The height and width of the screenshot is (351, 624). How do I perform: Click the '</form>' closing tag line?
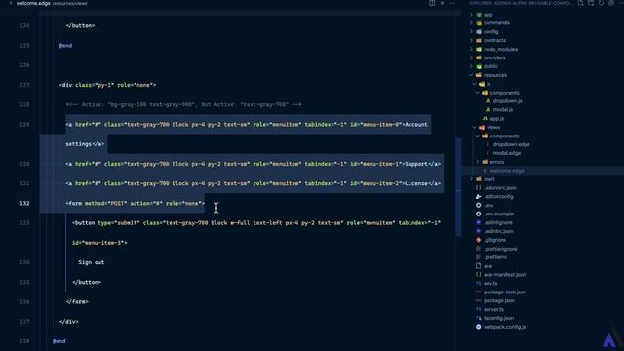(77, 302)
